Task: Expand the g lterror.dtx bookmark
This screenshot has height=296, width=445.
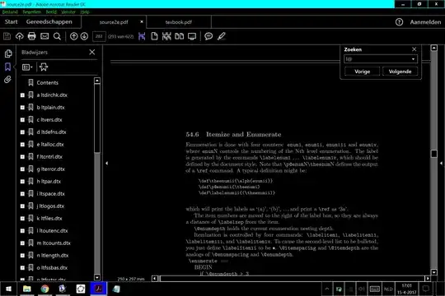Action: [22, 169]
